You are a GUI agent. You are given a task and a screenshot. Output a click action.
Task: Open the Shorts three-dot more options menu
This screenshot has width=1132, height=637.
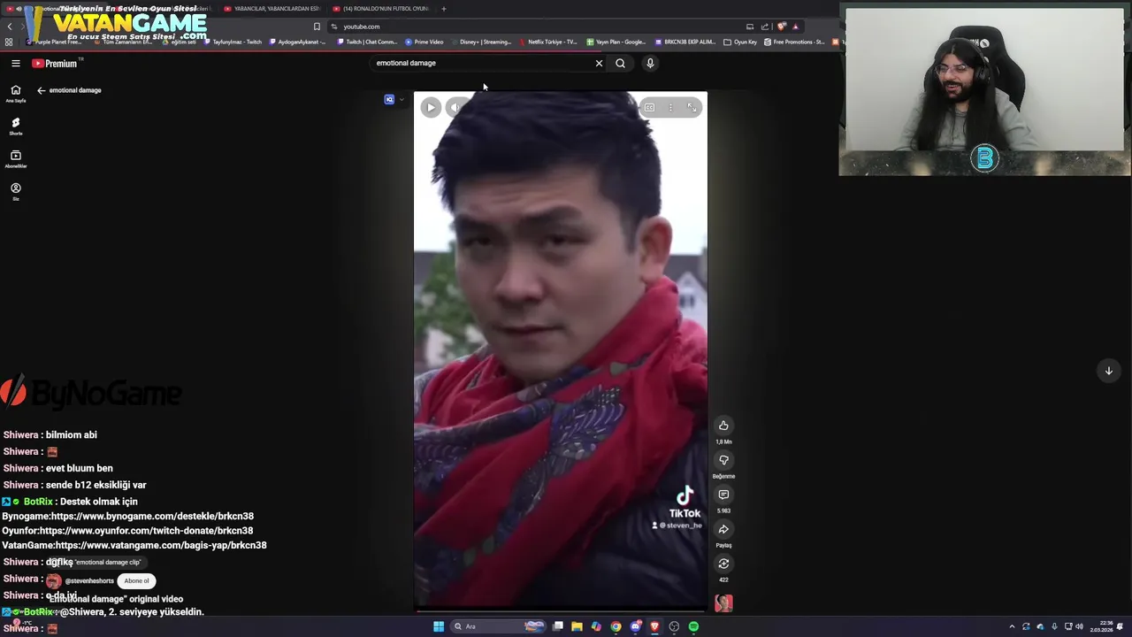[x=670, y=108]
